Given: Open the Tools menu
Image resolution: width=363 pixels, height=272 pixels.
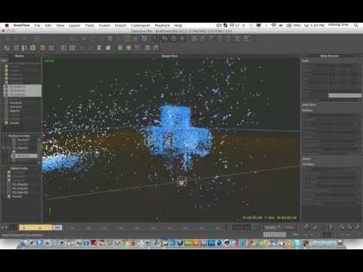Looking at the screenshot, I should (x=89, y=26).
